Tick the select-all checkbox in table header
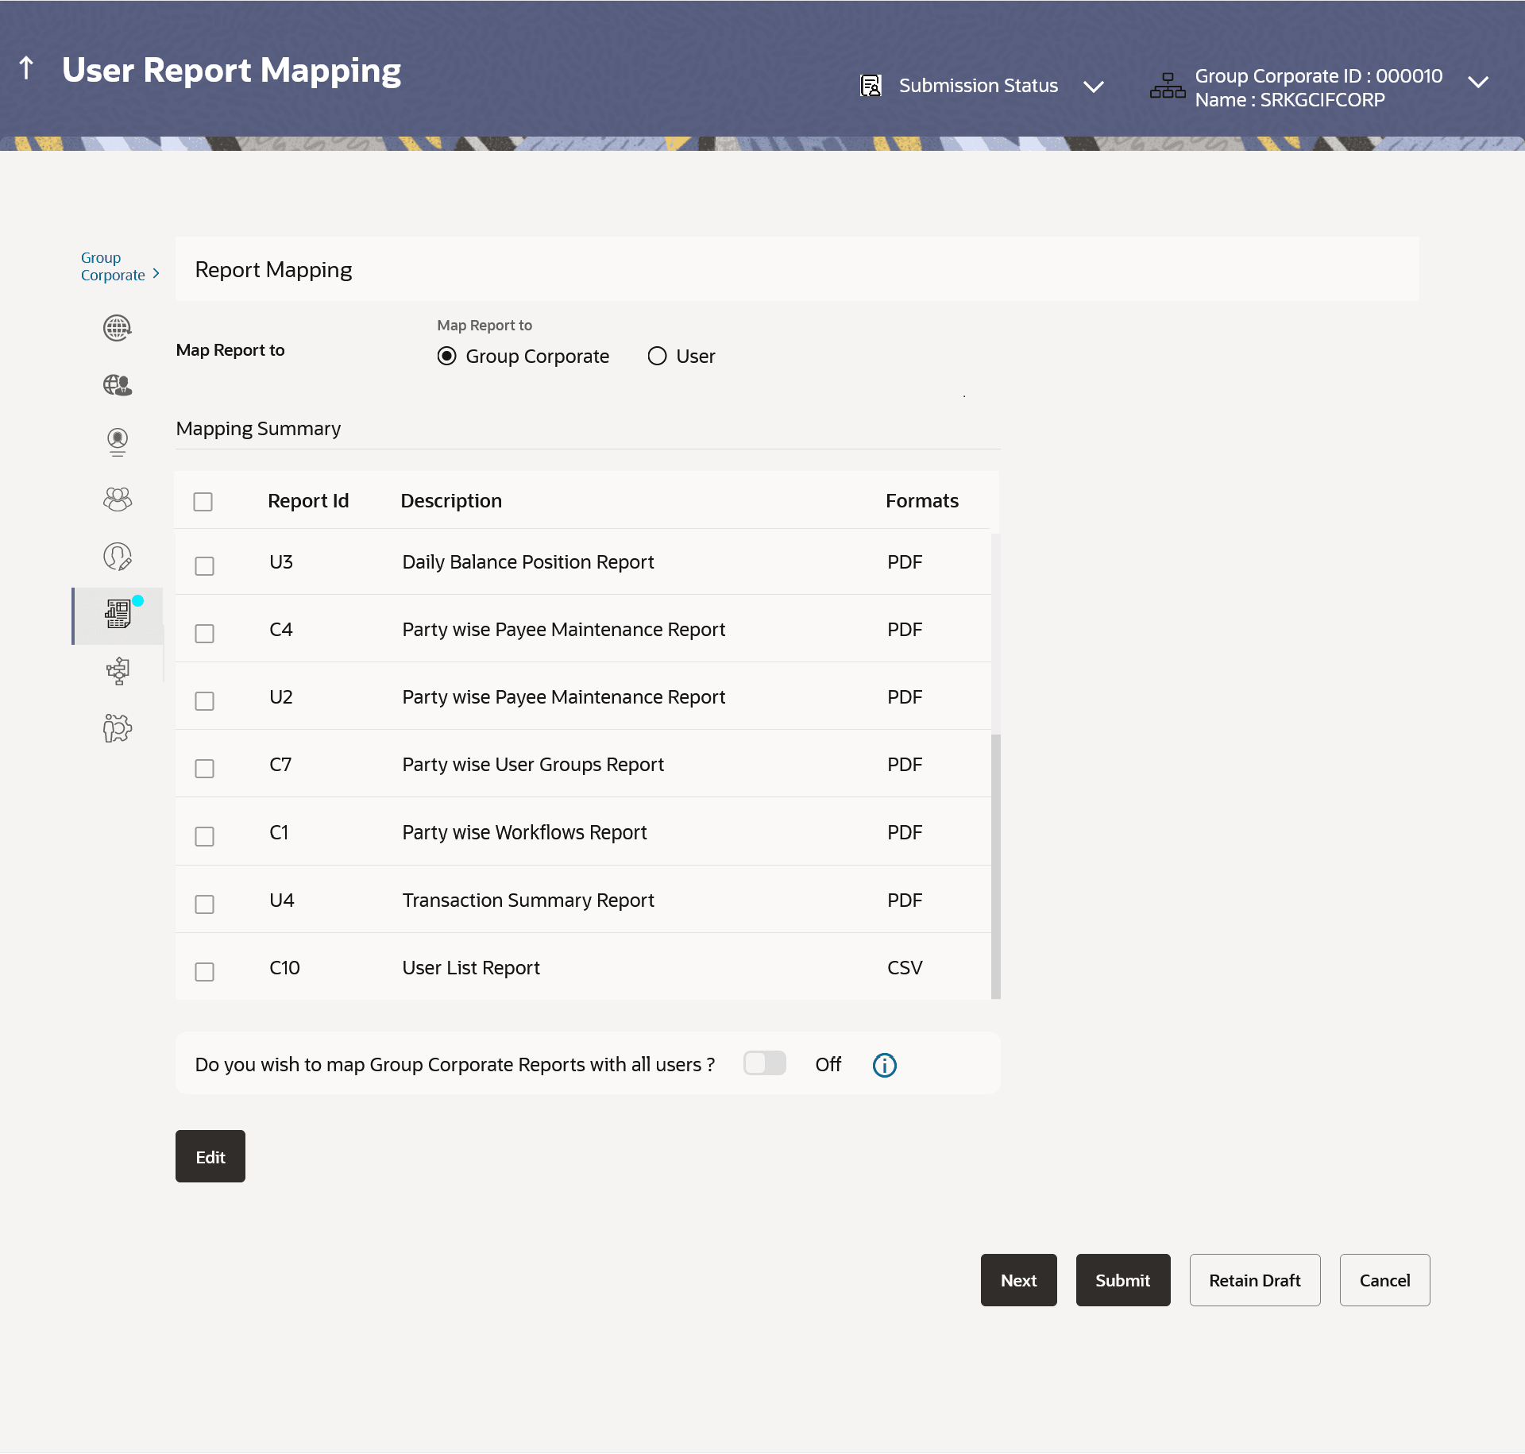Image resolution: width=1525 pixels, height=1454 pixels. coord(203,502)
